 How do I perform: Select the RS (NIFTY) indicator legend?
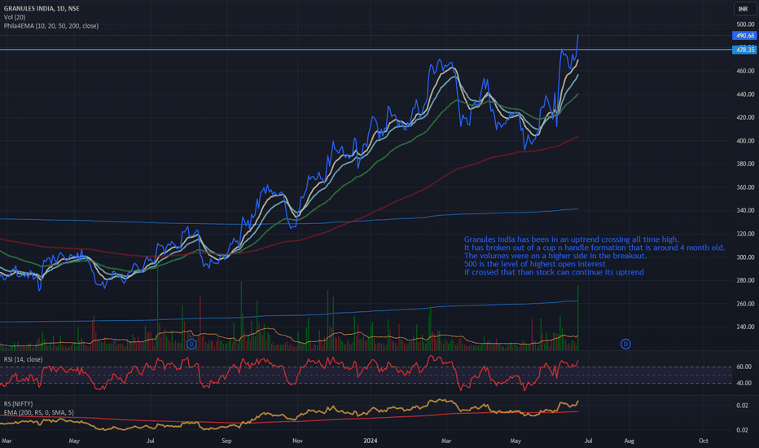(19, 403)
